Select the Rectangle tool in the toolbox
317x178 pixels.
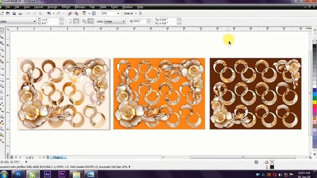(x=1, y=68)
